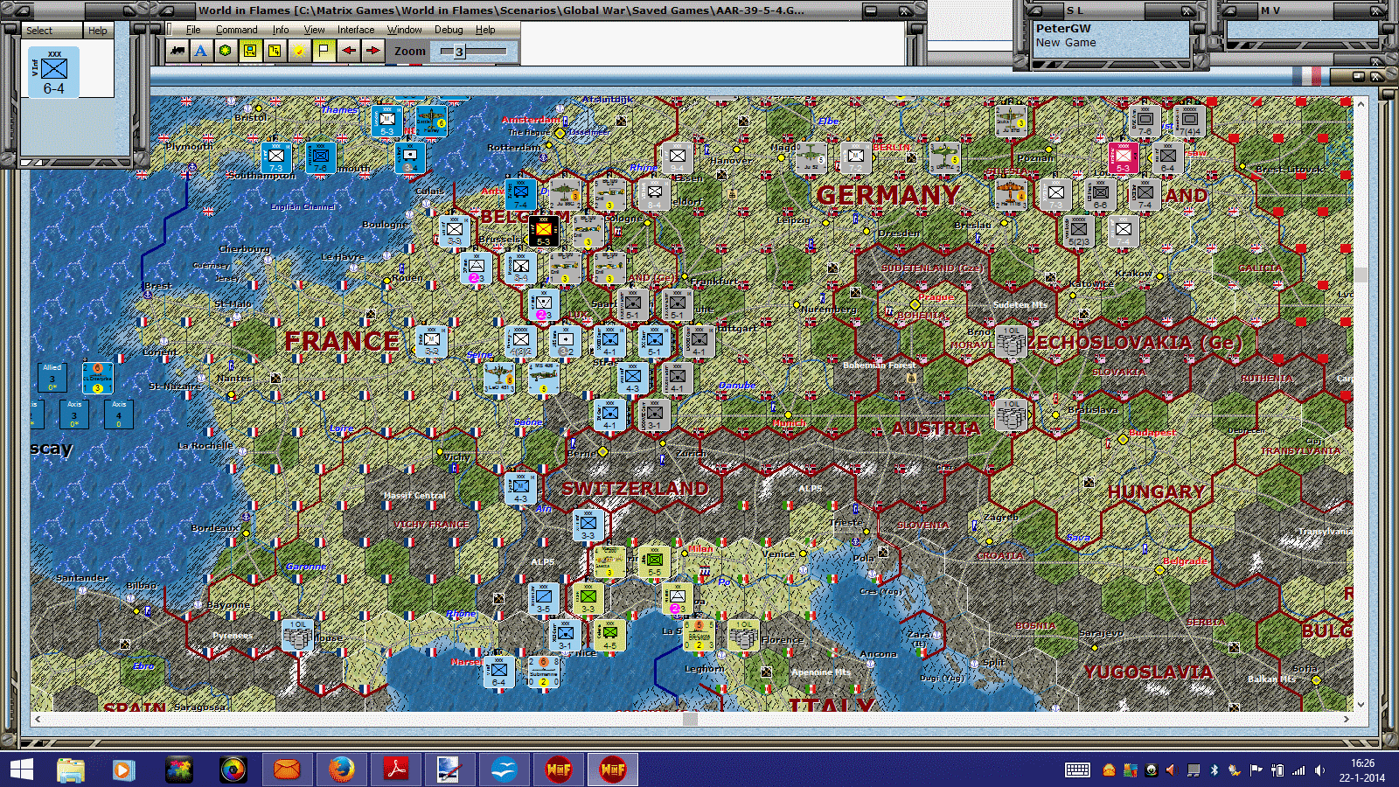Click the volume icon in the system tray
Viewport: 1399px width, 787px height.
click(x=1319, y=770)
